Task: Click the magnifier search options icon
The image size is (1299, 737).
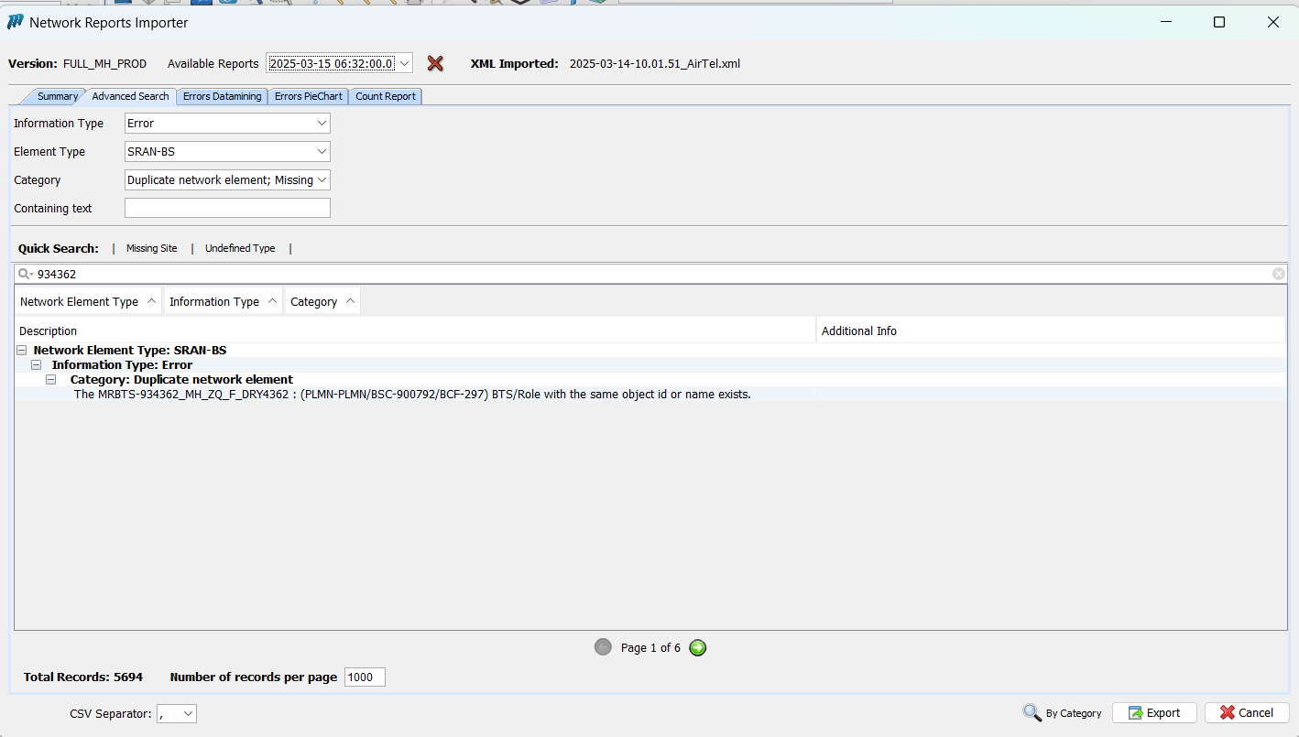Action: pos(26,274)
